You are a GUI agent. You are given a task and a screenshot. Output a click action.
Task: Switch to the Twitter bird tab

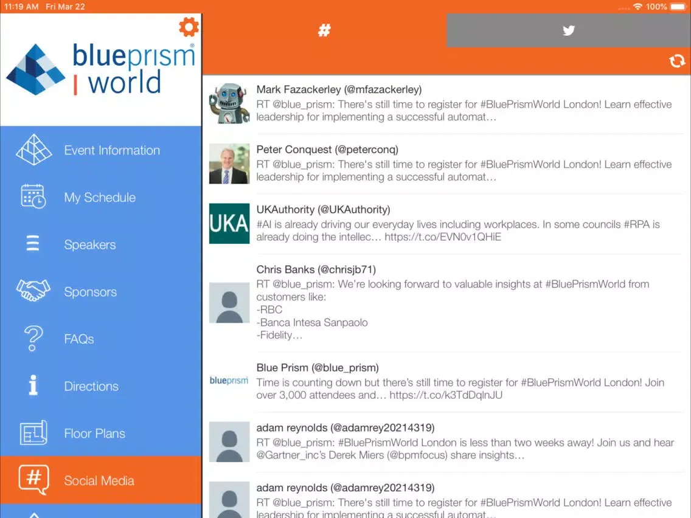coord(569,30)
